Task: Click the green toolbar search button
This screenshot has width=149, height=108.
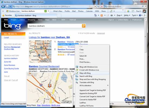Action: click(x=45, y=11)
